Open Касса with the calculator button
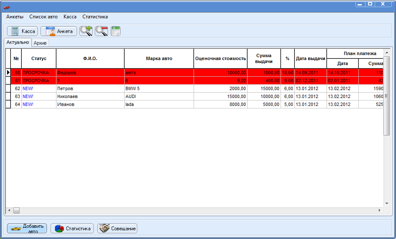Image resolution: width=396 pixels, height=239 pixels. [22, 31]
